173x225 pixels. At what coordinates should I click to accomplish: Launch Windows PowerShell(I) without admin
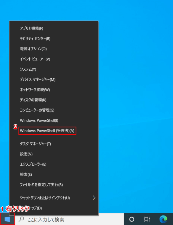tap(54, 120)
